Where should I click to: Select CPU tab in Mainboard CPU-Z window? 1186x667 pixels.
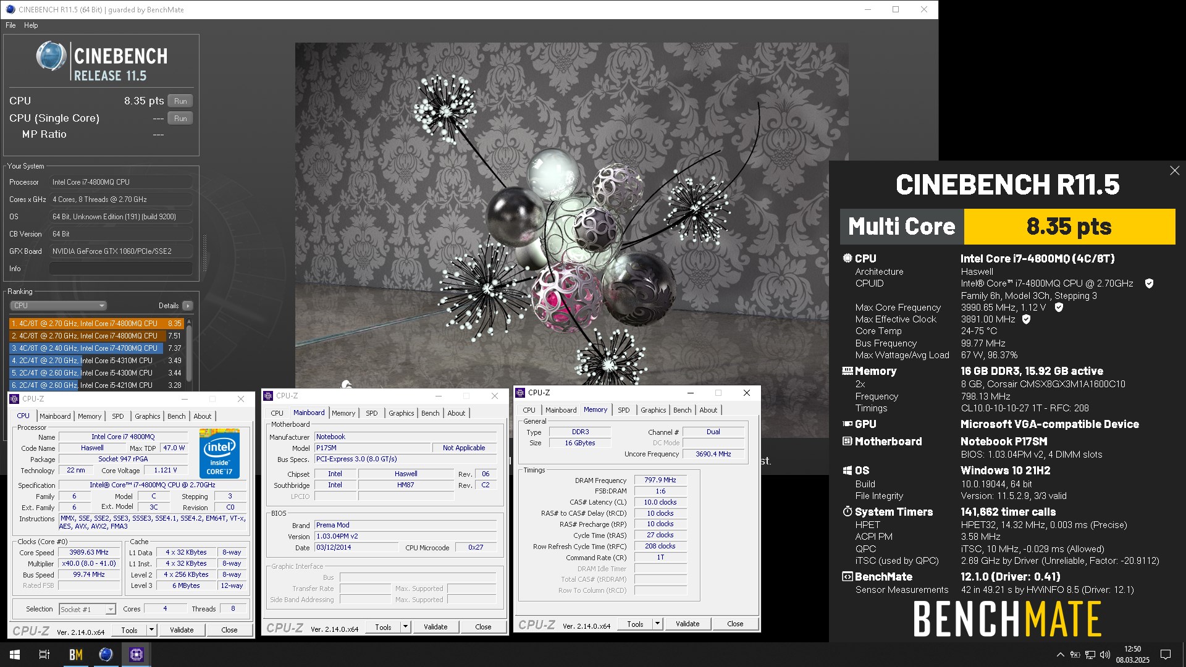(x=277, y=413)
